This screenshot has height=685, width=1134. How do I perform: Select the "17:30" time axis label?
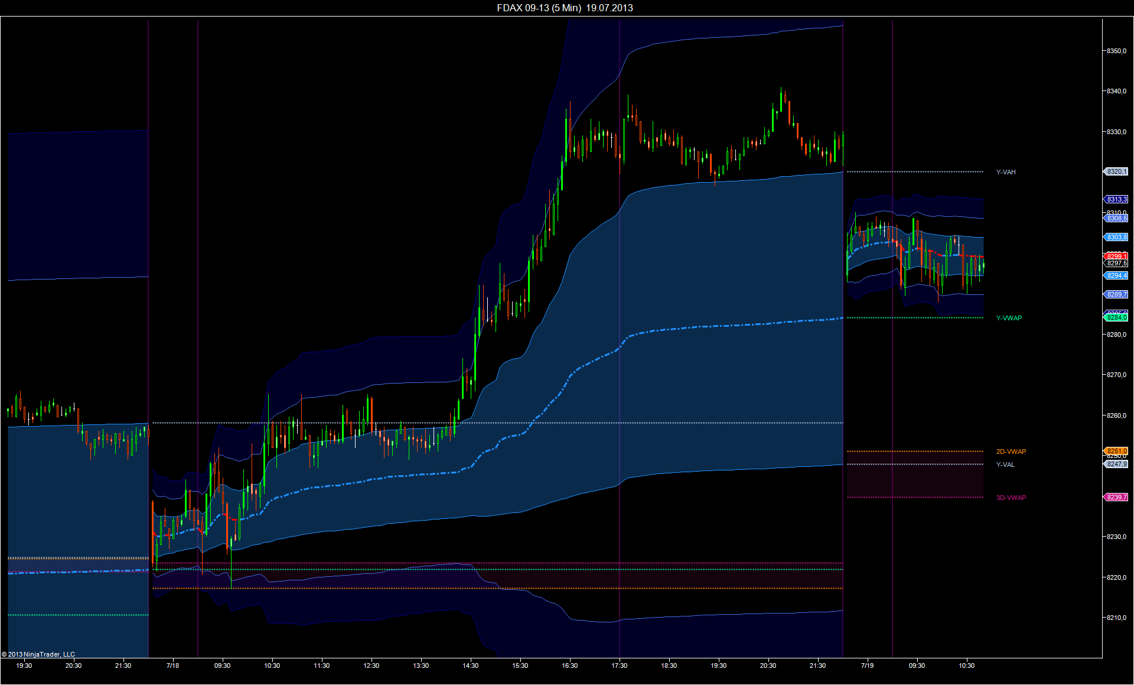click(619, 665)
